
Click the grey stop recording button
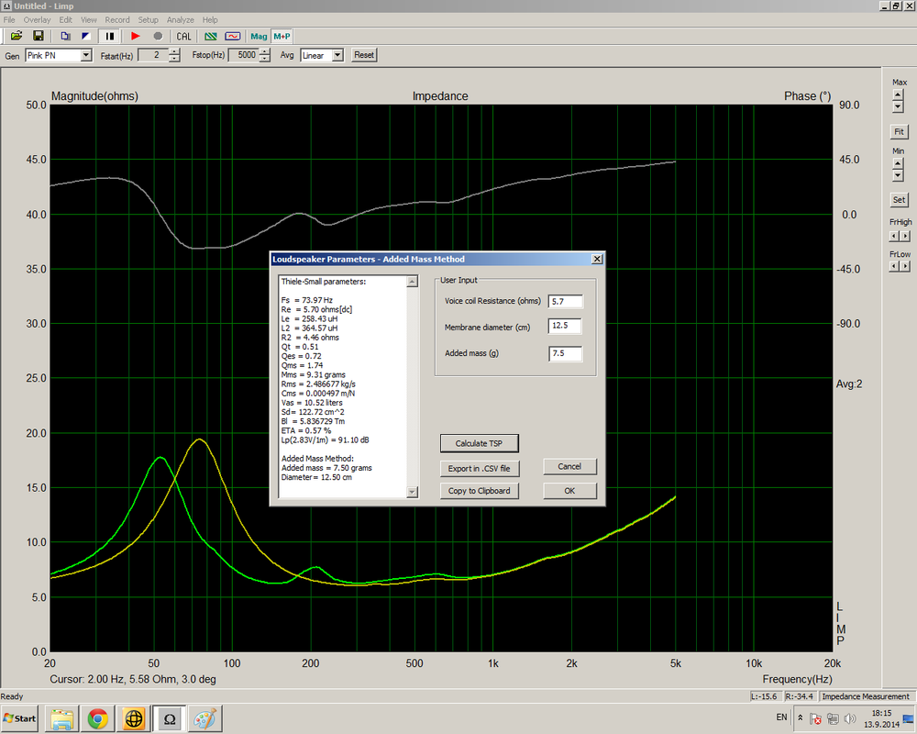coord(158,37)
